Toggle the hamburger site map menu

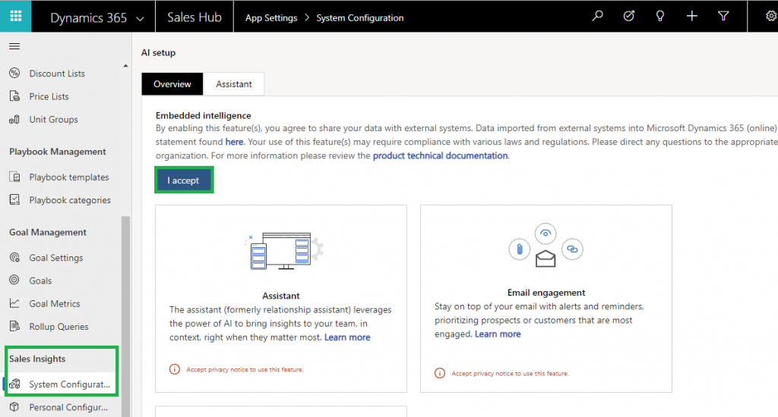[x=14, y=46]
